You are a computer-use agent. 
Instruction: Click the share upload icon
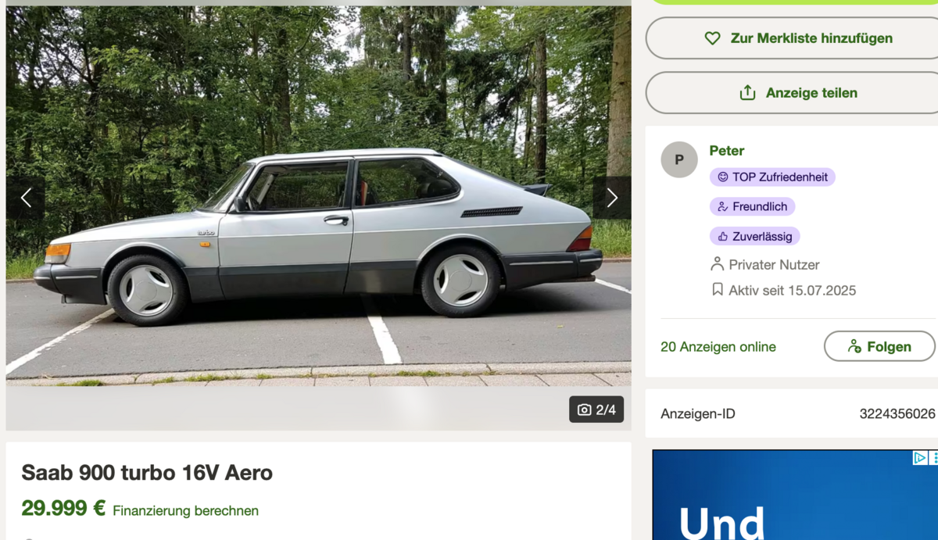click(748, 93)
